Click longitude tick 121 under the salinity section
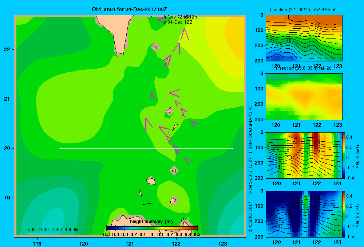 click(x=296, y=125)
